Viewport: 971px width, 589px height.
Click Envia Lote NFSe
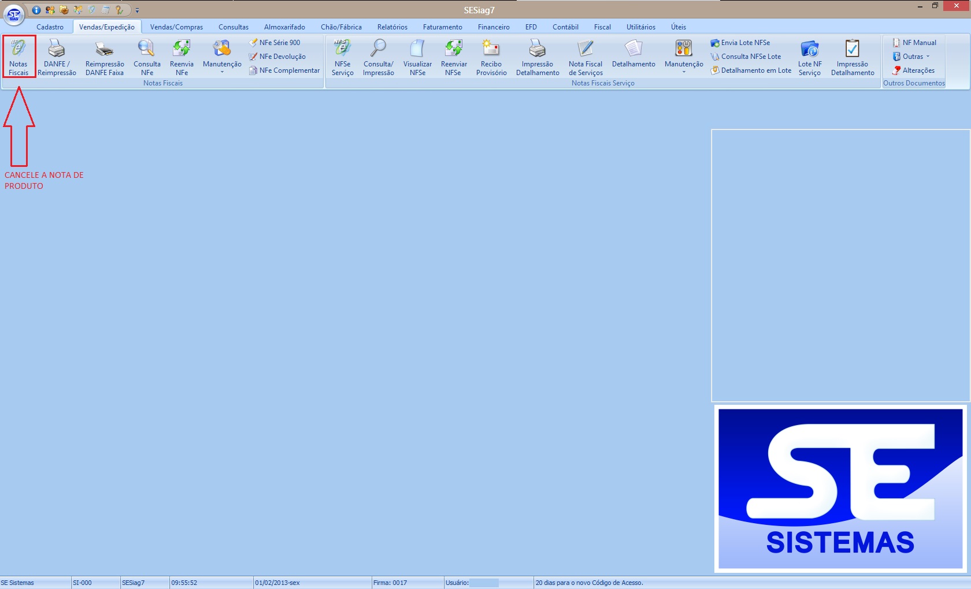click(x=745, y=43)
